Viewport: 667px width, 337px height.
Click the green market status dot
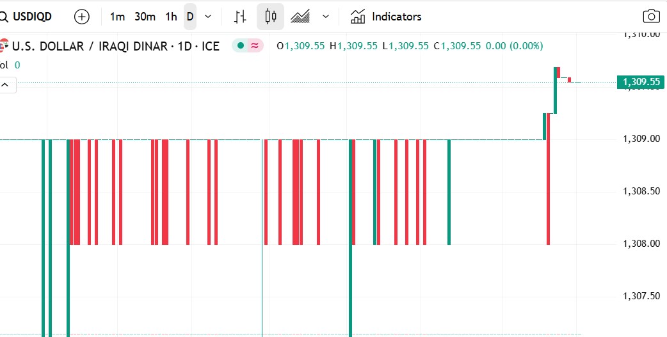tap(241, 45)
